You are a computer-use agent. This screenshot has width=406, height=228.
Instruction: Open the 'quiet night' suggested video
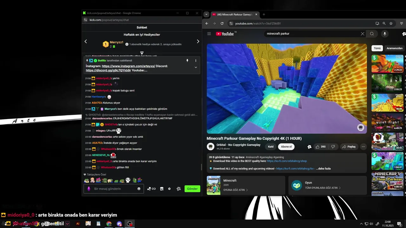pyautogui.click(x=387, y=122)
